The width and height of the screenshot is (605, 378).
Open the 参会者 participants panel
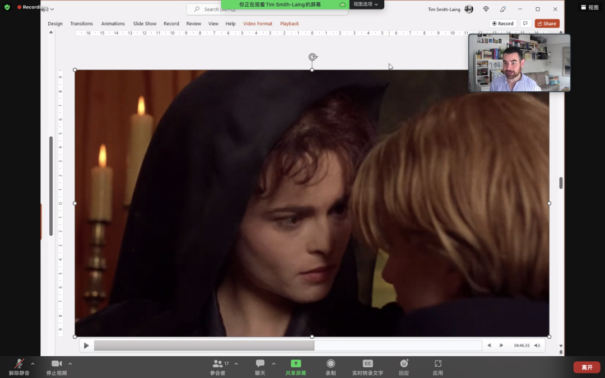(218, 367)
